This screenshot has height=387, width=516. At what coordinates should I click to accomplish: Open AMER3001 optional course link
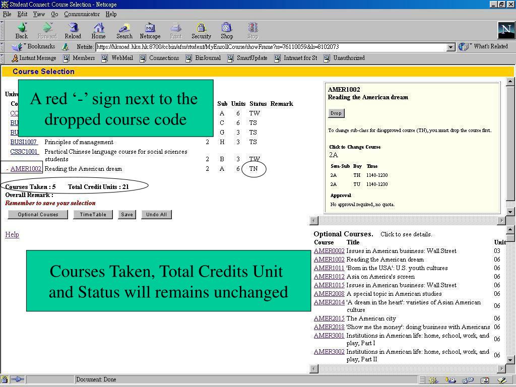pyautogui.click(x=329, y=335)
